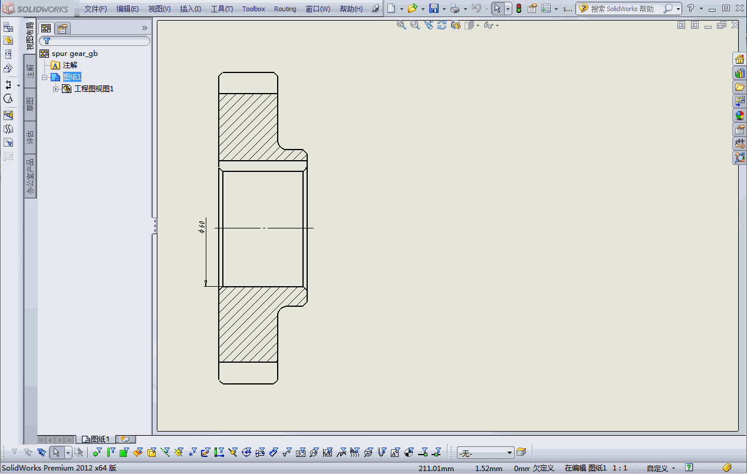This screenshot has width=747, height=474.
Task: Open the 窗口(W) menu
Action: pos(318,9)
